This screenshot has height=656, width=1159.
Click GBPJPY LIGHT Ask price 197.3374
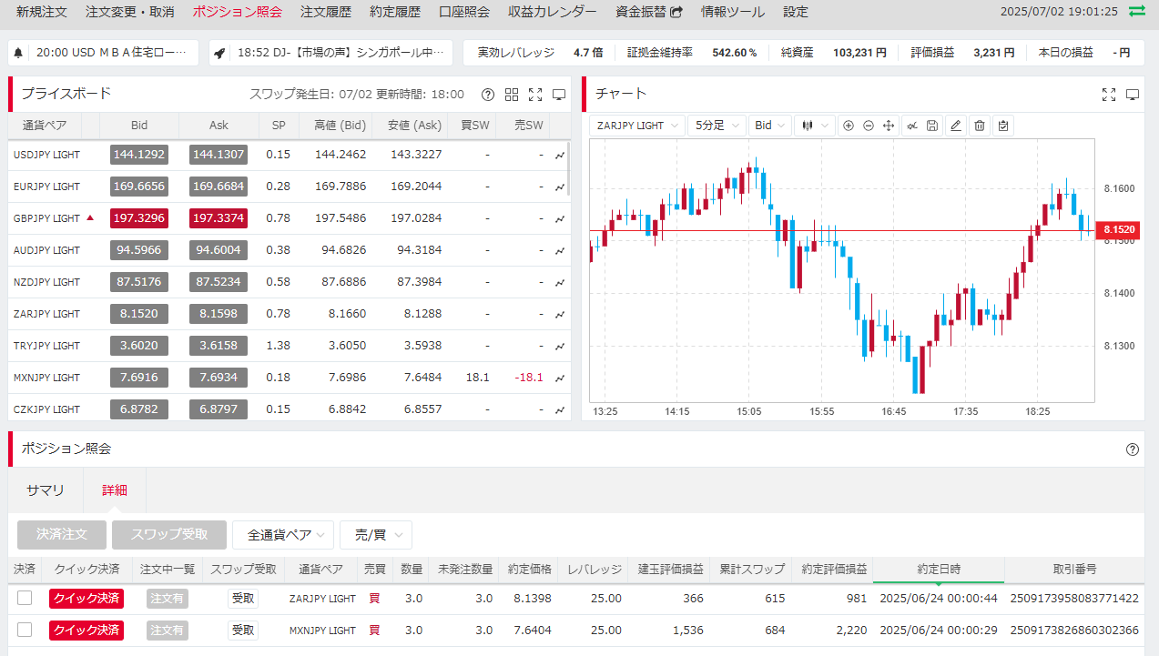click(219, 218)
